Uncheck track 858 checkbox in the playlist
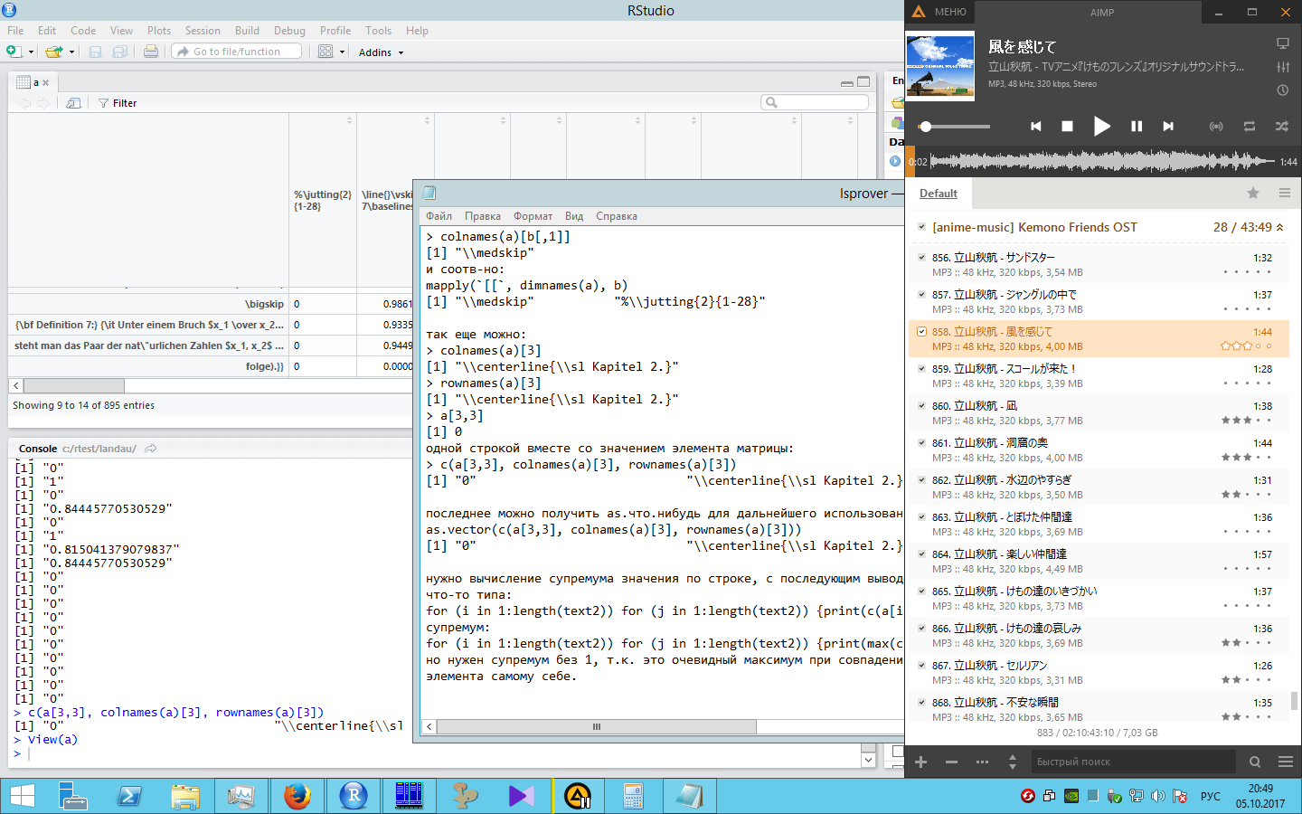 (921, 332)
